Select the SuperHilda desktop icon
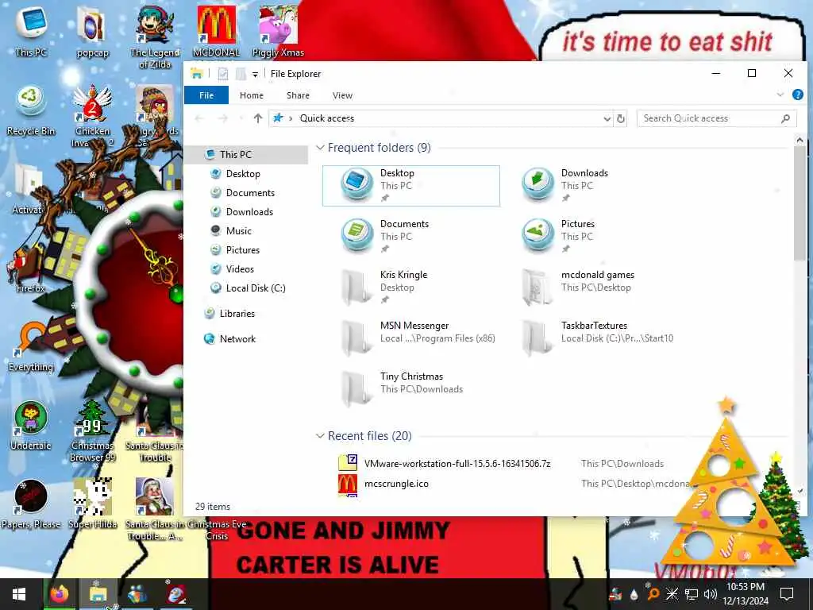Viewport: 813px width, 610px height. click(x=92, y=504)
